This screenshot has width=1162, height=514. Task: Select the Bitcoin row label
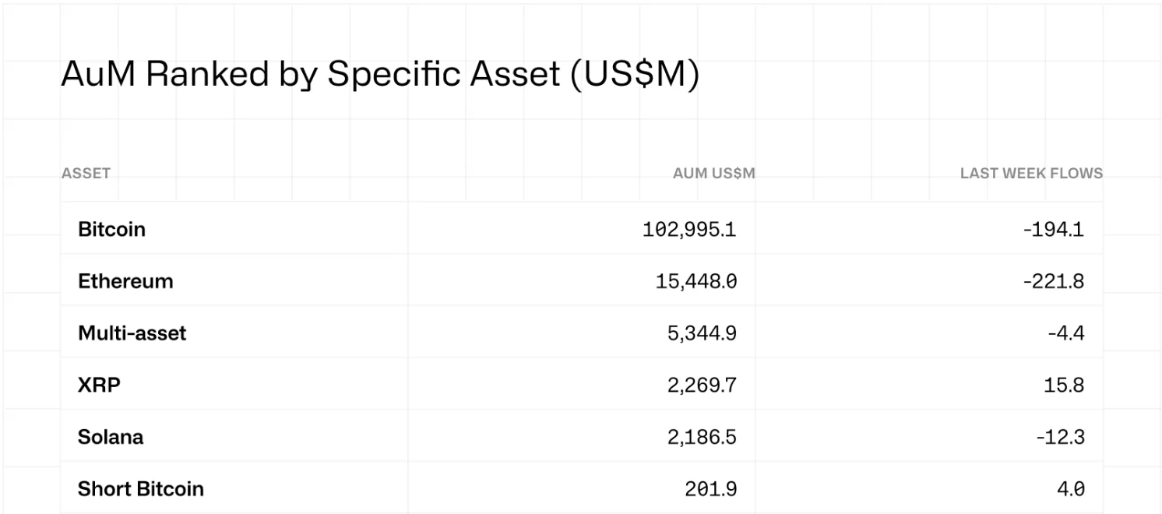pyautogui.click(x=111, y=230)
